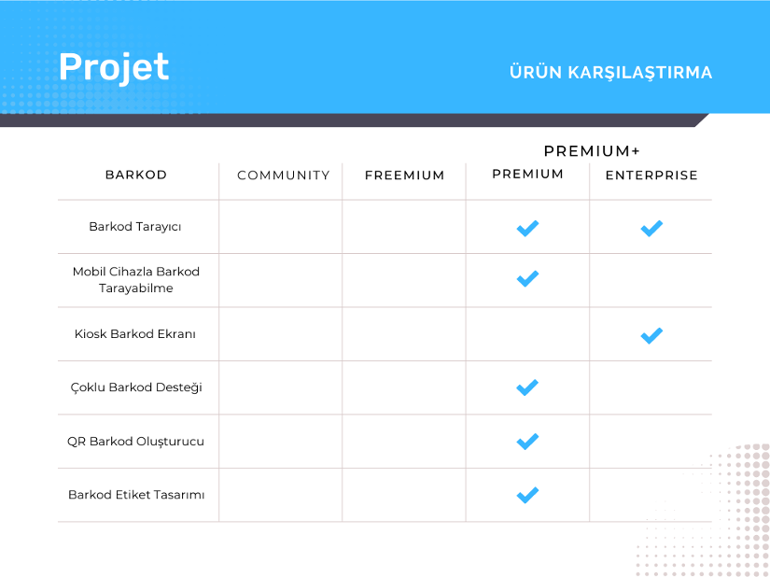
Task: Click the Enterprise checkmark for Barkod Tarayıcı
Action: coord(651,228)
